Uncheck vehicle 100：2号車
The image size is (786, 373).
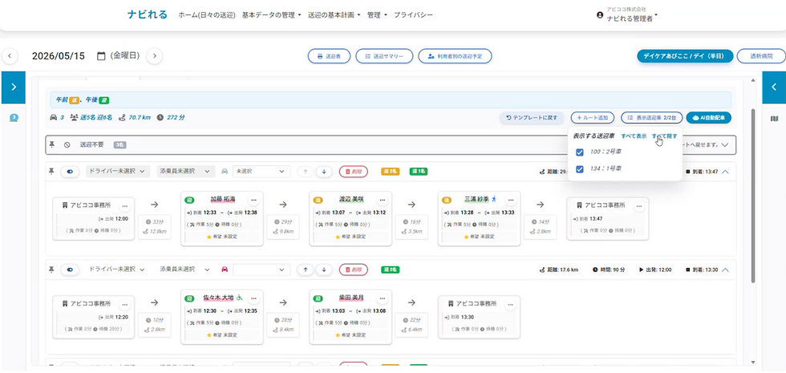click(580, 152)
